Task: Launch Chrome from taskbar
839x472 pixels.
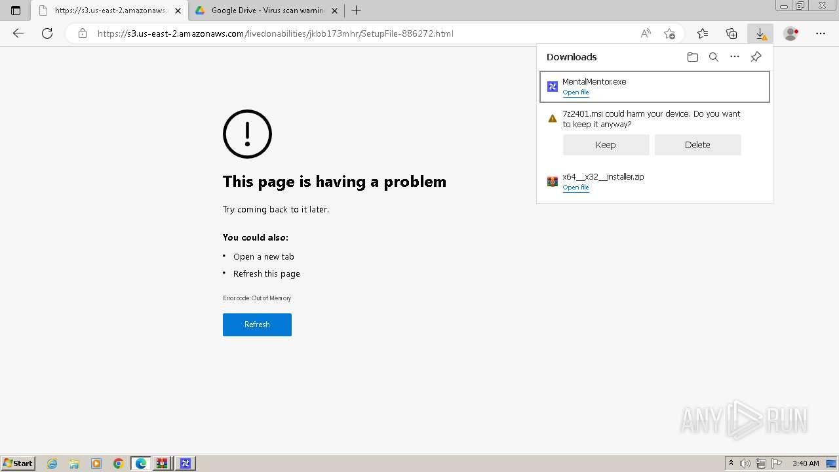Action: (118, 463)
